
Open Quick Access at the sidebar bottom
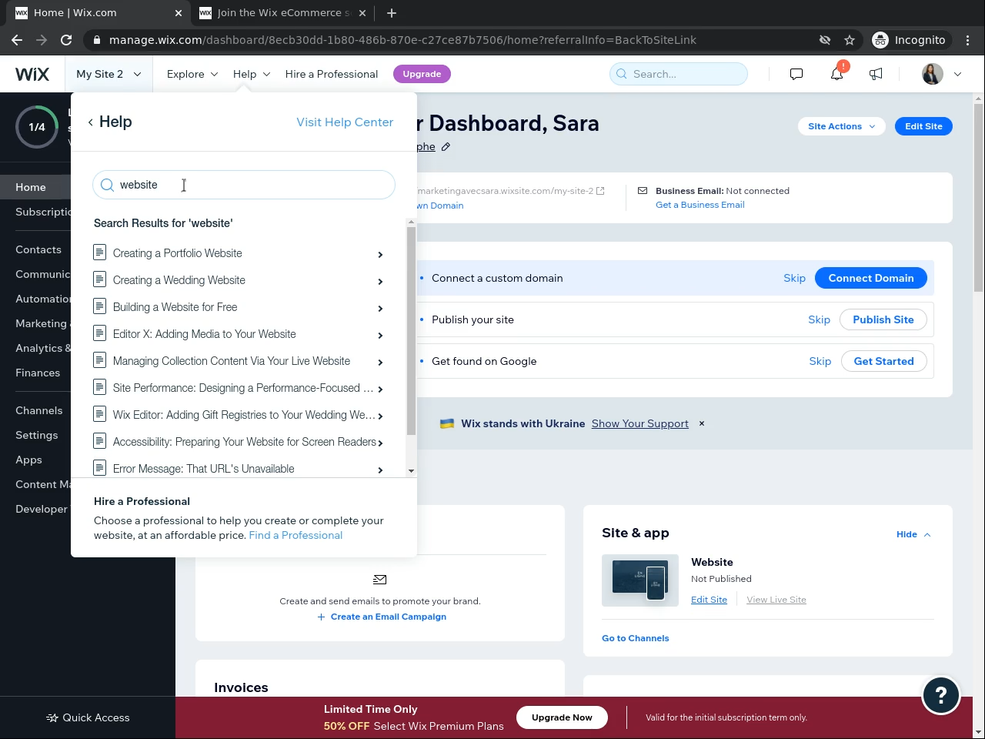coord(88,717)
